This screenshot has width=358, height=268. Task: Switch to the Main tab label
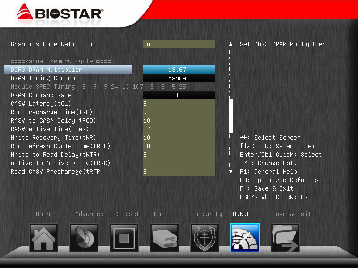point(43,214)
